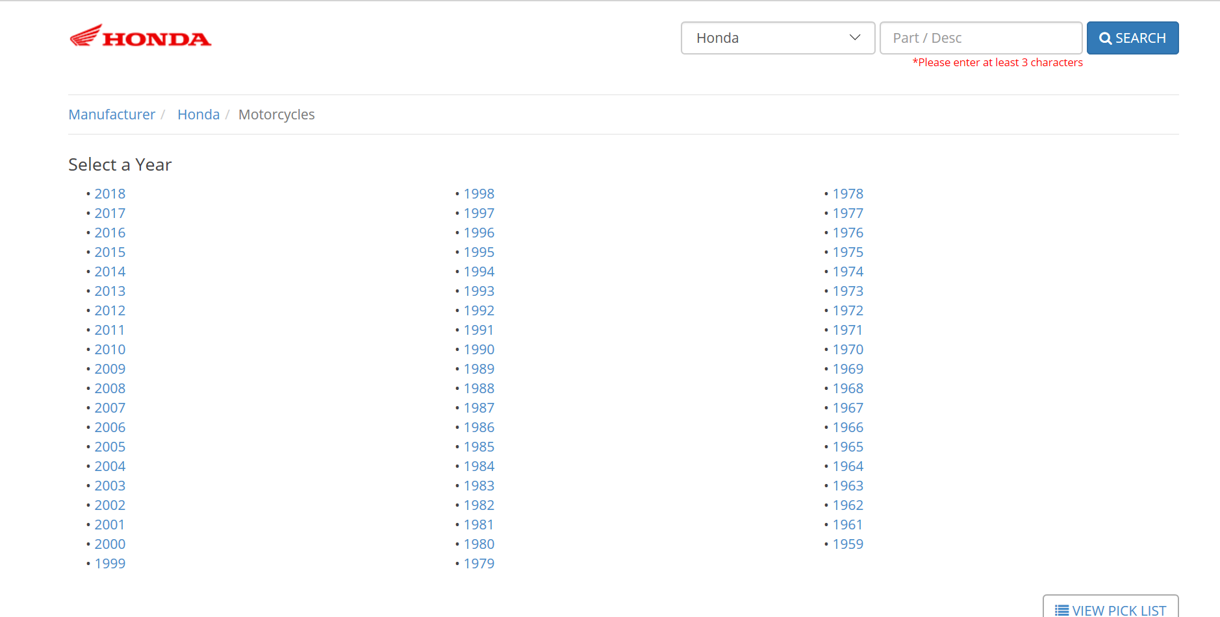The height and width of the screenshot is (617, 1220).
Task: Click the Honda logo
Action: coord(140,36)
